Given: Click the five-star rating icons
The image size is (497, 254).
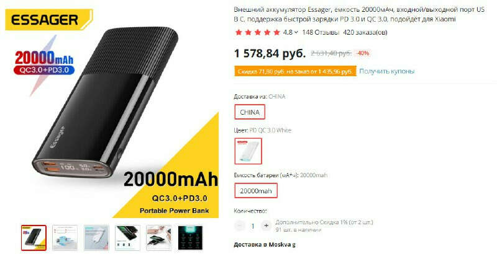Looking at the screenshot, I should pos(257,32).
